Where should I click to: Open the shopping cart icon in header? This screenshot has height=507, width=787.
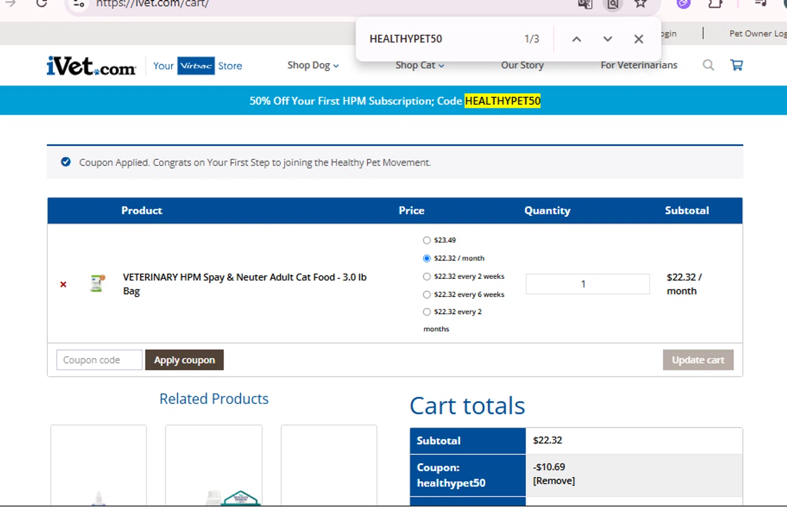[737, 65]
